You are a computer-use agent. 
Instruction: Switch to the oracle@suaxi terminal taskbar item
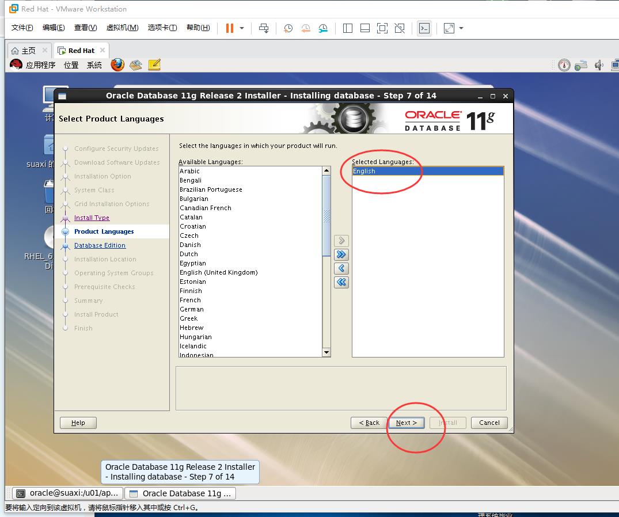[68, 493]
